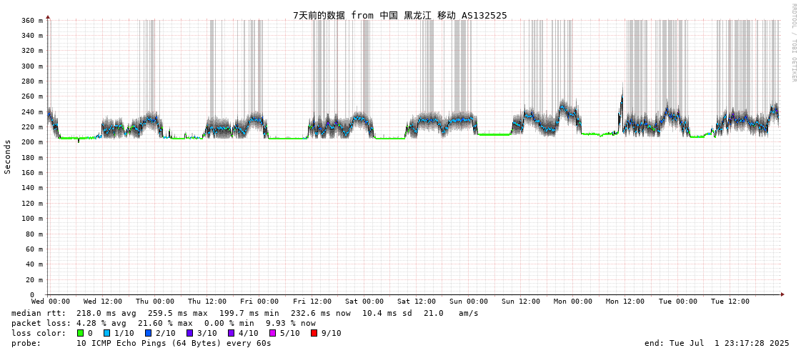The width and height of the screenshot is (801, 353).
Task: Click the '199.7 ms min' rtt value
Action: tap(249, 313)
